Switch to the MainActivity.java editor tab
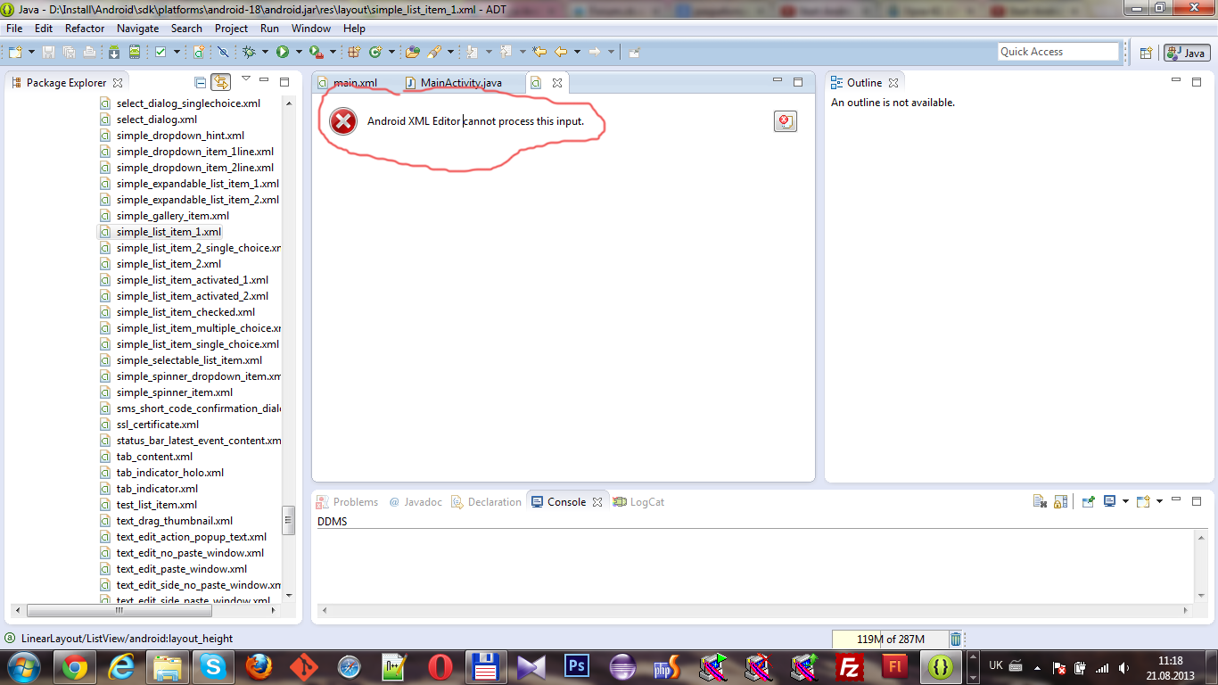Viewport: 1218px width, 685px height. pyautogui.click(x=460, y=83)
